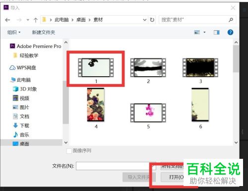The image size is (248, 191).
Task: Click the 文件名(N) input field
Action: [x=116, y=166]
